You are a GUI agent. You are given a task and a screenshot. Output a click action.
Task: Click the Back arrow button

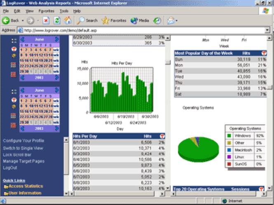point(6,21)
